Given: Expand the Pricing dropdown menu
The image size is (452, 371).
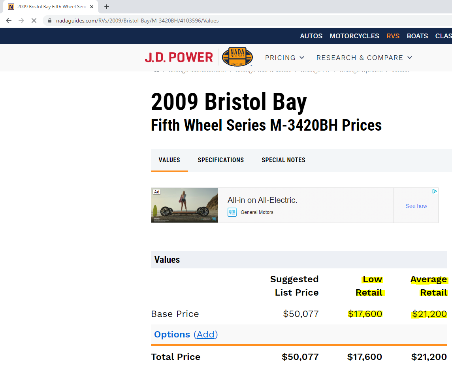Looking at the screenshot, I should (x=284, y=58).
